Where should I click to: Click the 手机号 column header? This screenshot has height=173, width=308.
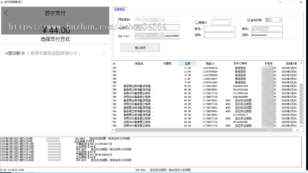(268, 63)
